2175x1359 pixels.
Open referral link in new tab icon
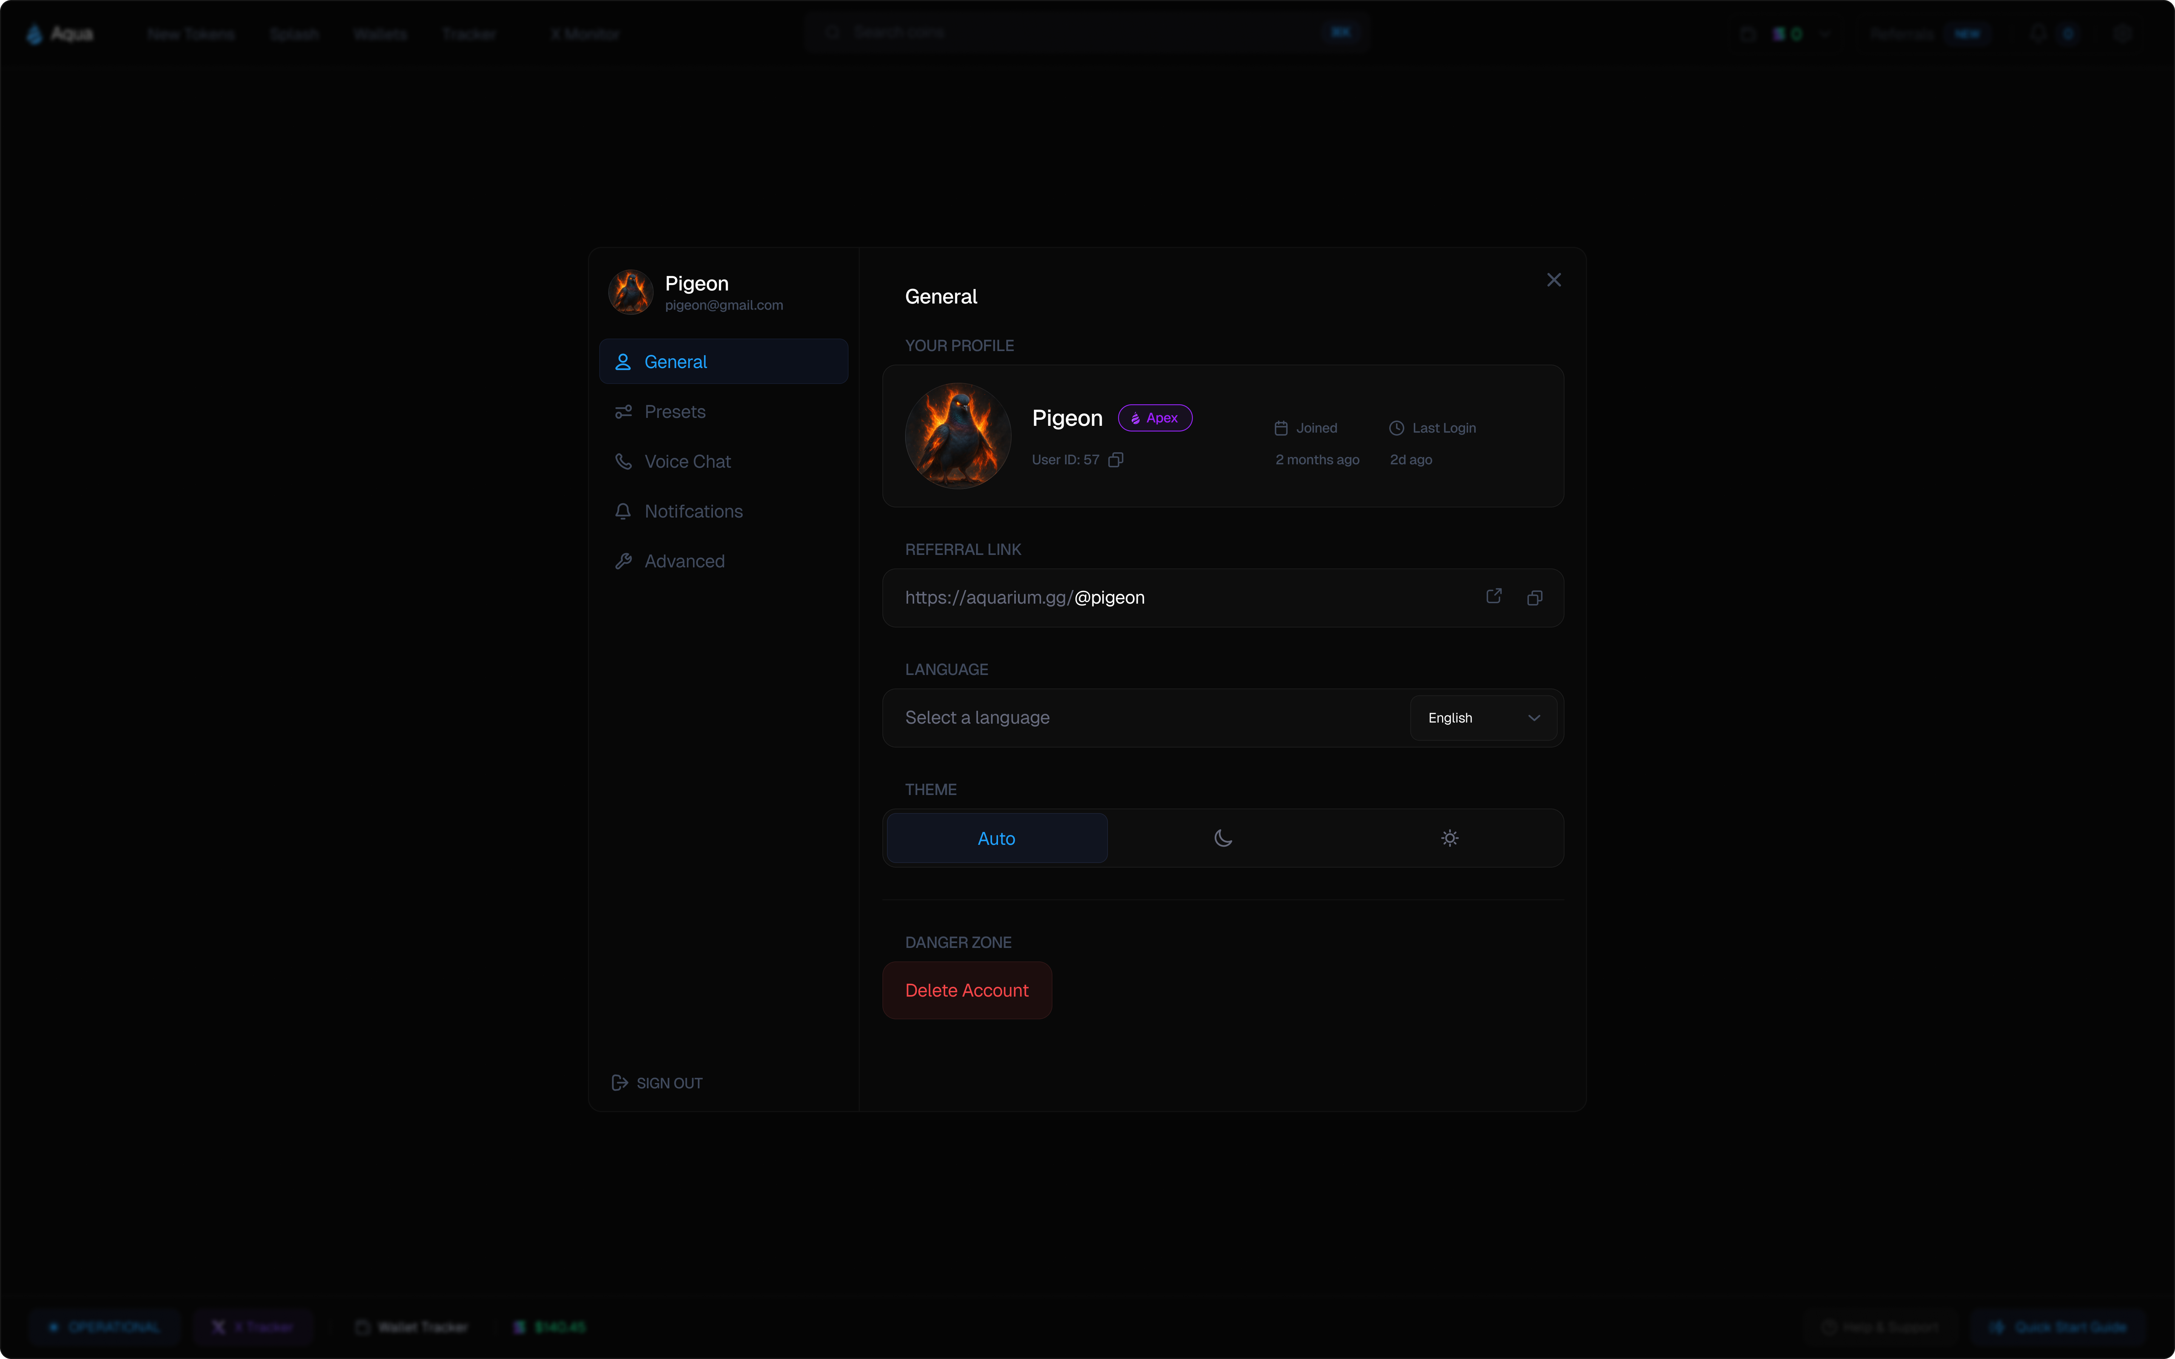pyautogui.click(x=1494, y=597)
